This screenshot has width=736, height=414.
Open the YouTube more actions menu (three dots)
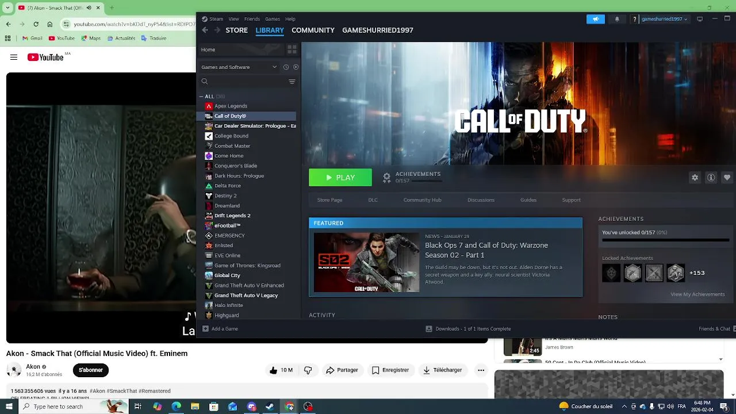pos(481,370)
